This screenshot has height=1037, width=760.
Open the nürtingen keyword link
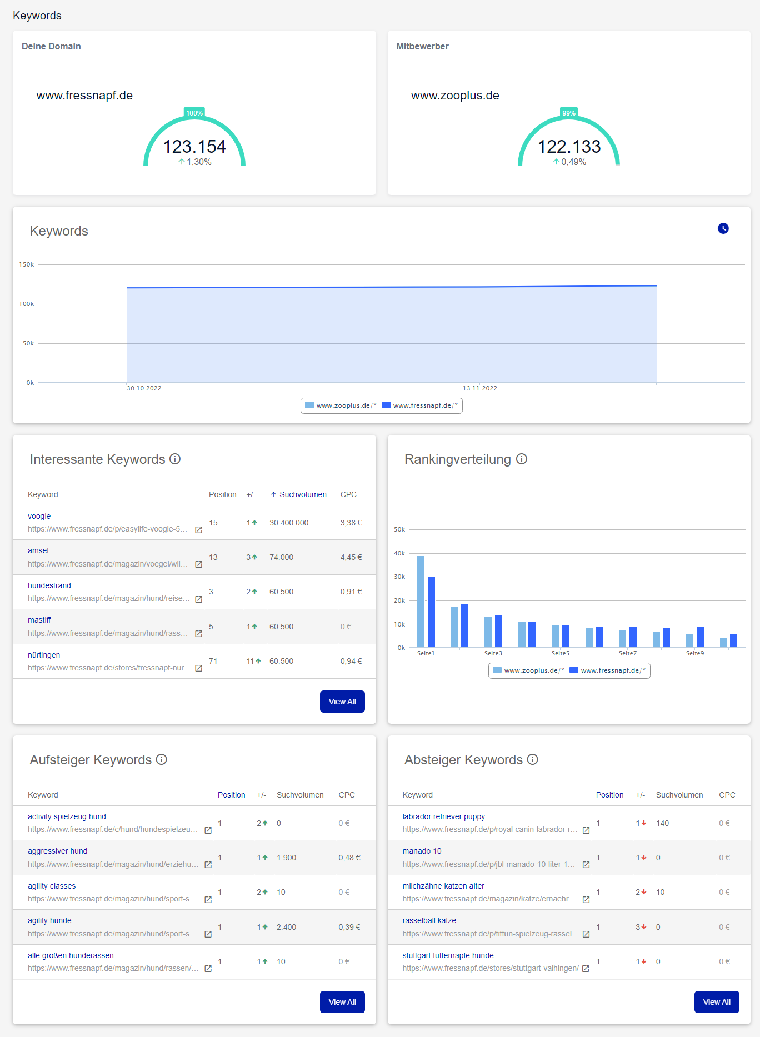coord(44,655)
